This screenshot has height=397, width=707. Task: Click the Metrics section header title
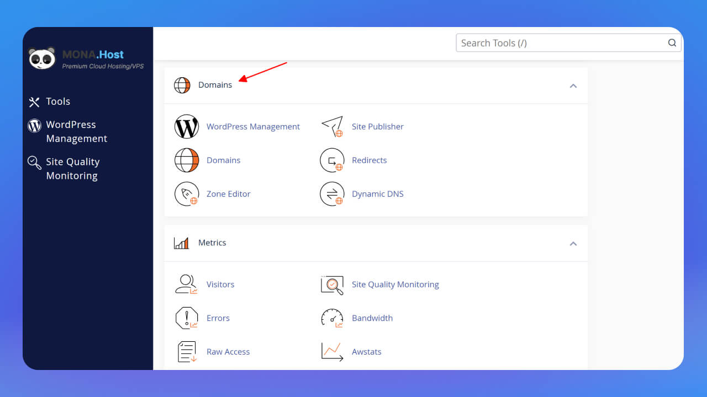212,243
